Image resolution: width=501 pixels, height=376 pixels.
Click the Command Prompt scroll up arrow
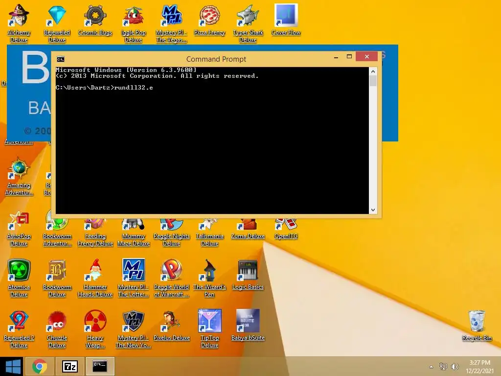point(373,71)
